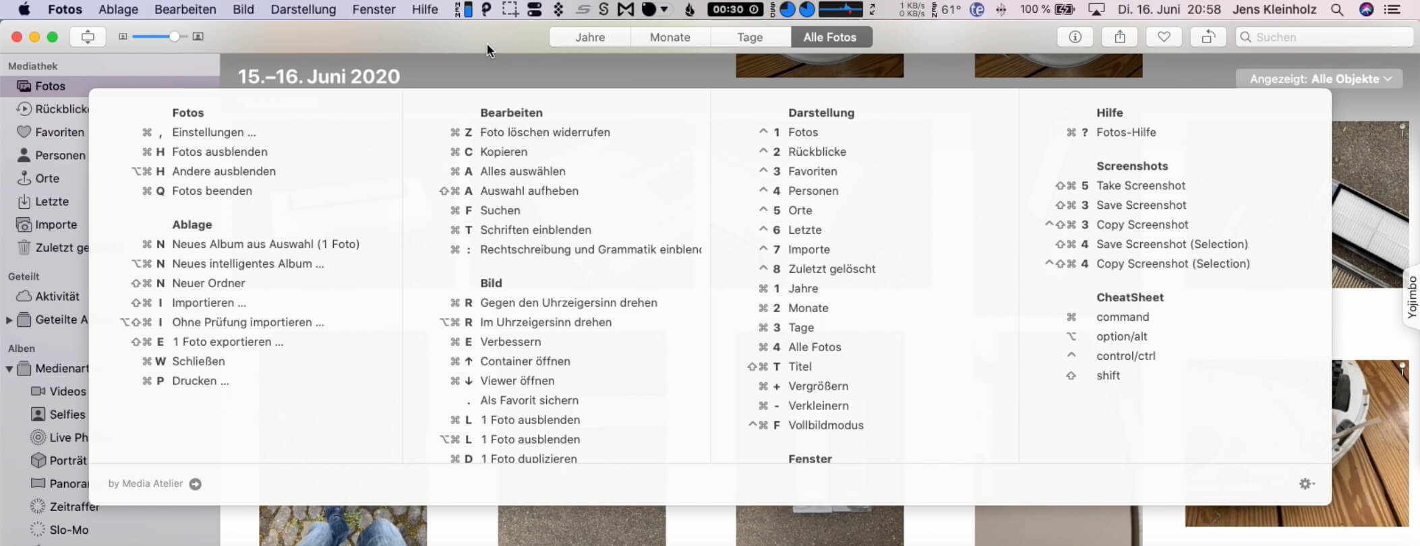
Task: Open Zuletzt gelöscht trash in sidebar
Action: pos(53,247)
